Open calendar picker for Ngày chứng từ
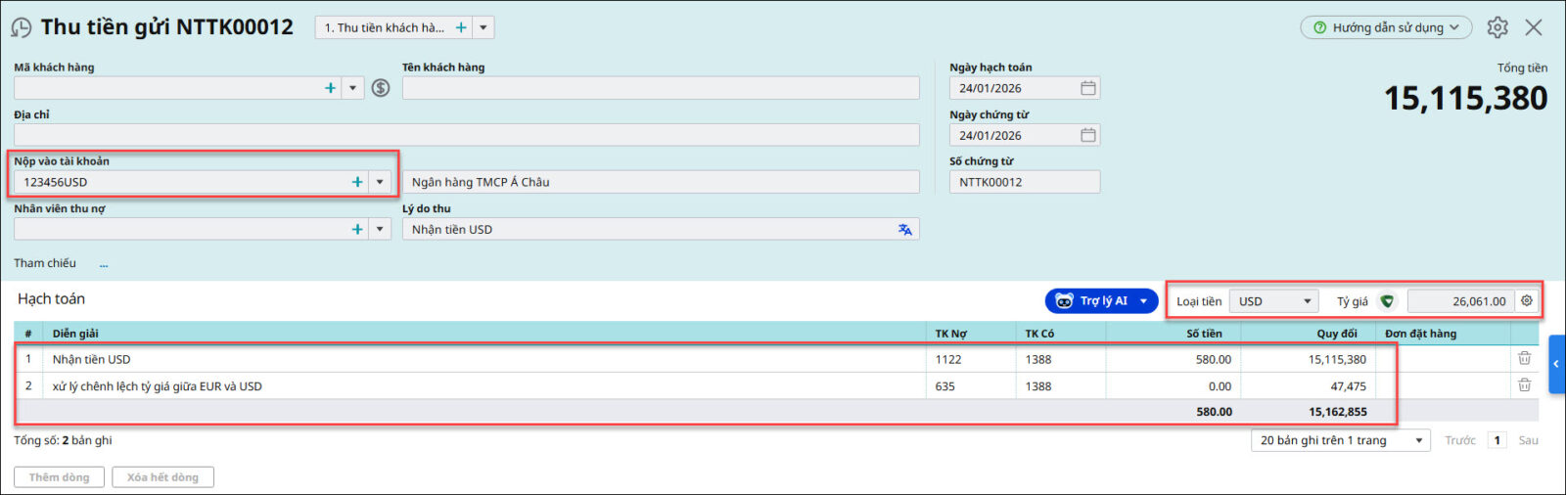Image resolution: width=1566 pixels, height=495 pixels. [x=1087, y=135]
